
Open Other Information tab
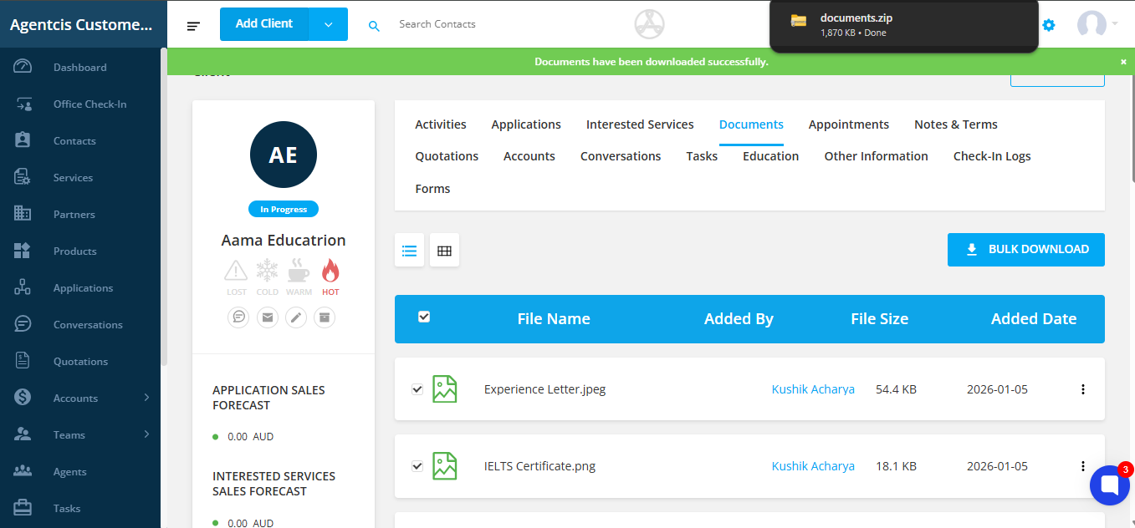pos(876,156)
